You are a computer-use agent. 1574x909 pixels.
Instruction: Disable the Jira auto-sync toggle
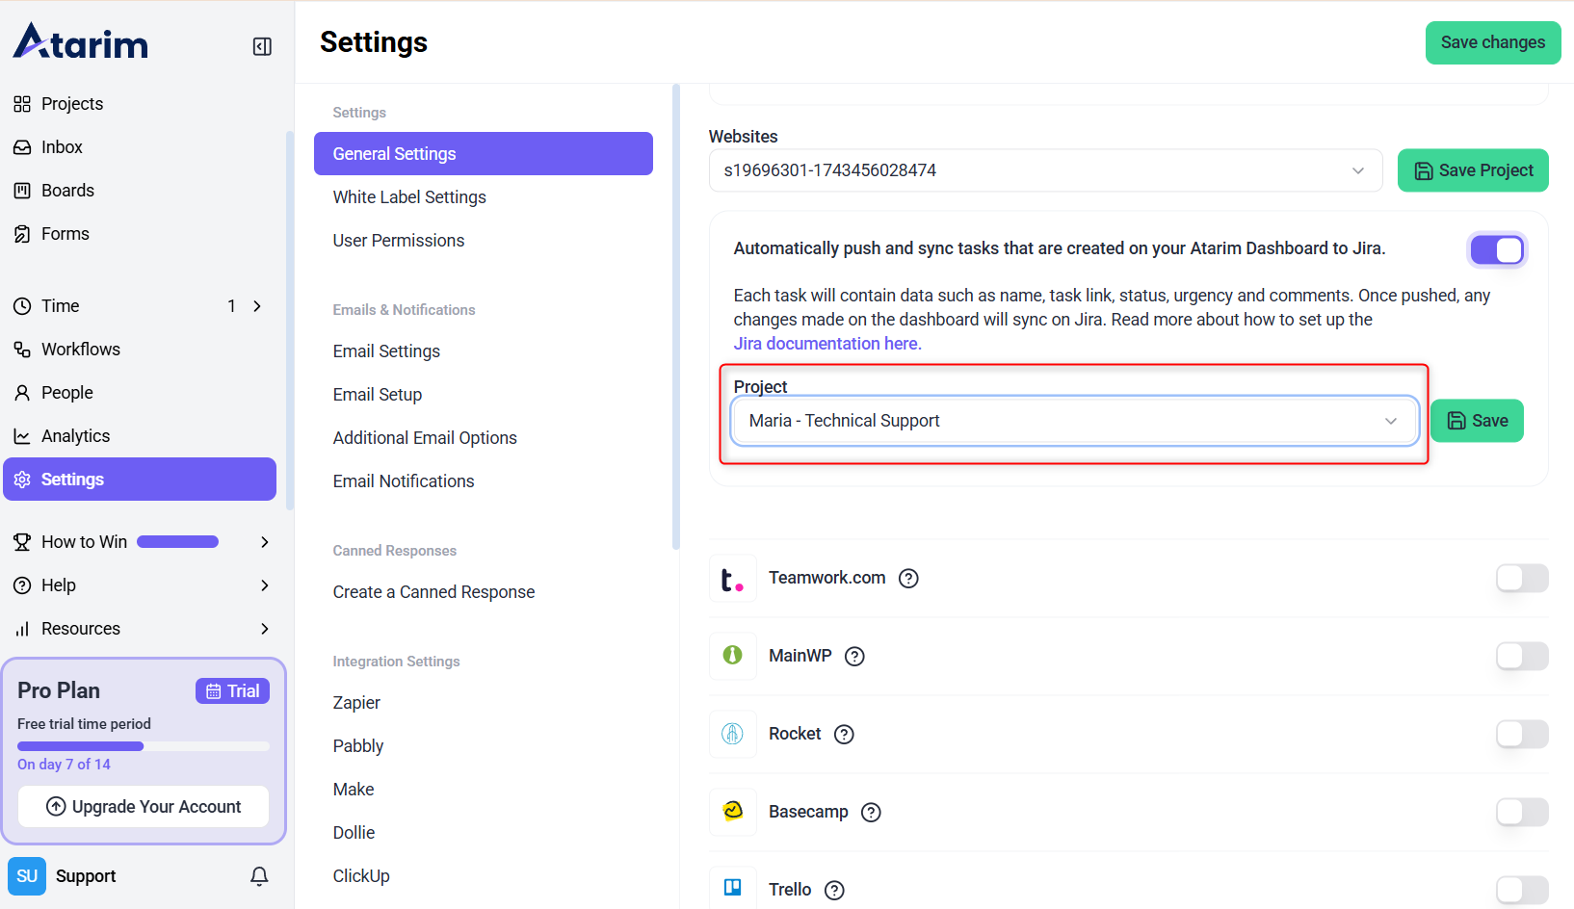(1496, 250)
